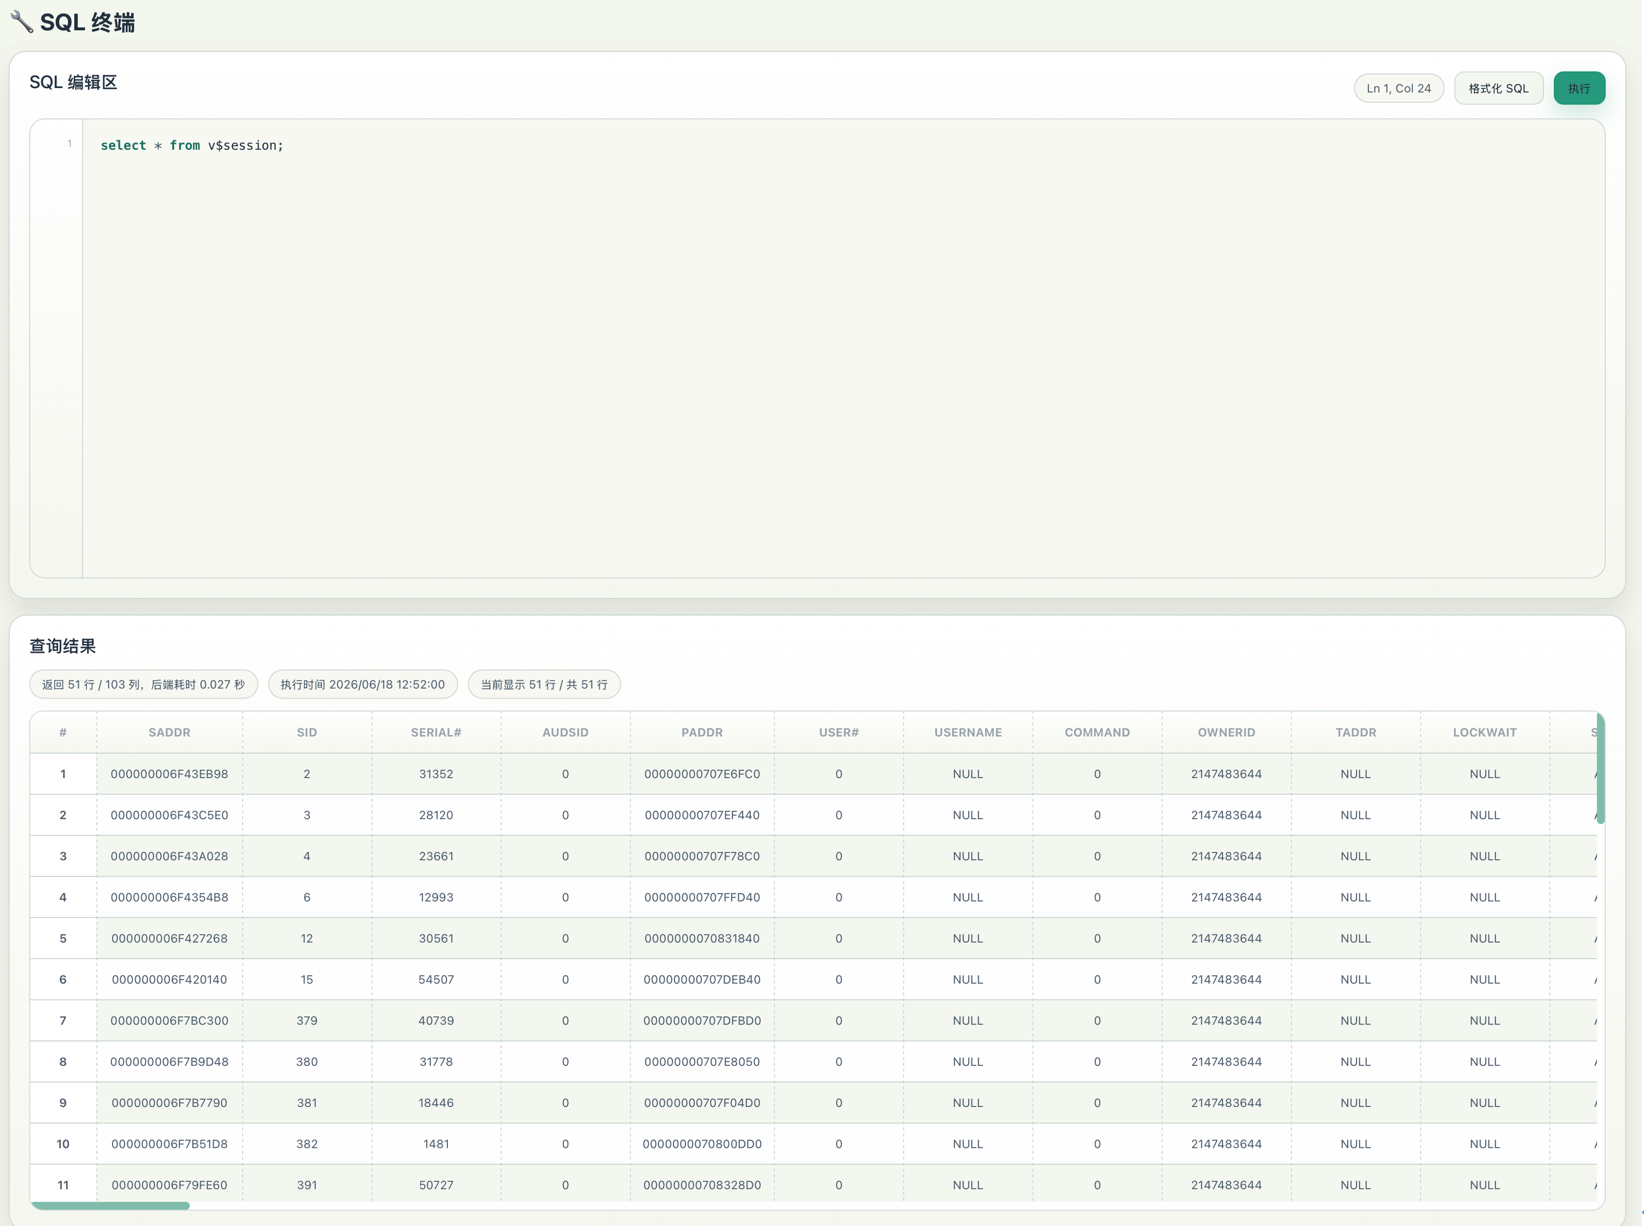
Task: Click SADDR cell 000000006F43C5E0
Action: click(x=170, y=815)
